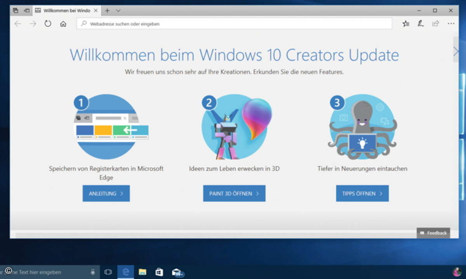The width and height of the screenshot is (466, 279).
Task: Open the Feedback button on the page
Action: (x=433, y=233)
